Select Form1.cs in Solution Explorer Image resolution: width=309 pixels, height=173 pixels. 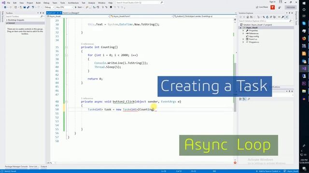point(253,39)
